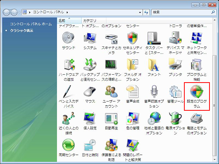Open recent pages dropdown beside navigation buttons
The image size is (219, 164).
pos(19,13)
